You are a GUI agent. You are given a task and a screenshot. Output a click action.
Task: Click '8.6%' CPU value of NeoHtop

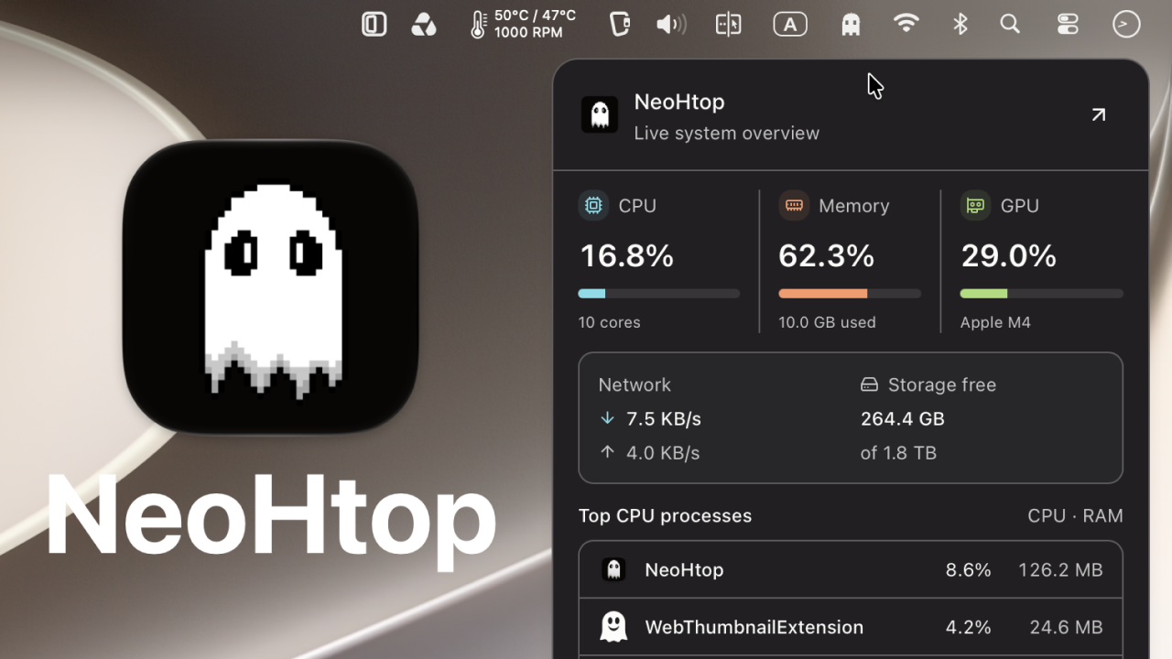coord(969,569)
